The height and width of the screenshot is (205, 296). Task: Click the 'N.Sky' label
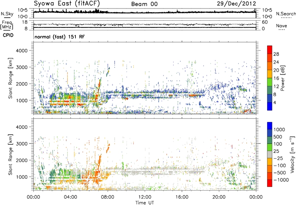7,14
